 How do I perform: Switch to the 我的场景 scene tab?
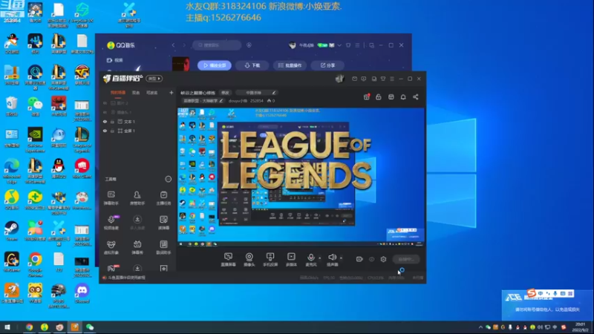point(118,92)
